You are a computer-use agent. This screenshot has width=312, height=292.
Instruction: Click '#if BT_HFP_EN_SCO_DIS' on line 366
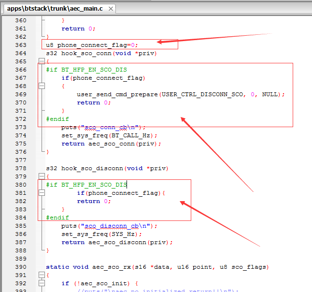[86, 70]
